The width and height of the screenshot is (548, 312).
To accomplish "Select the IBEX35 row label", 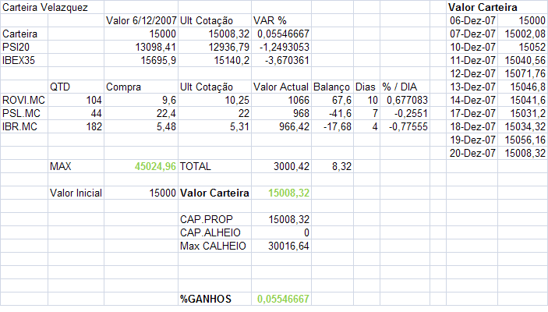I will click(x=19, y=61).
